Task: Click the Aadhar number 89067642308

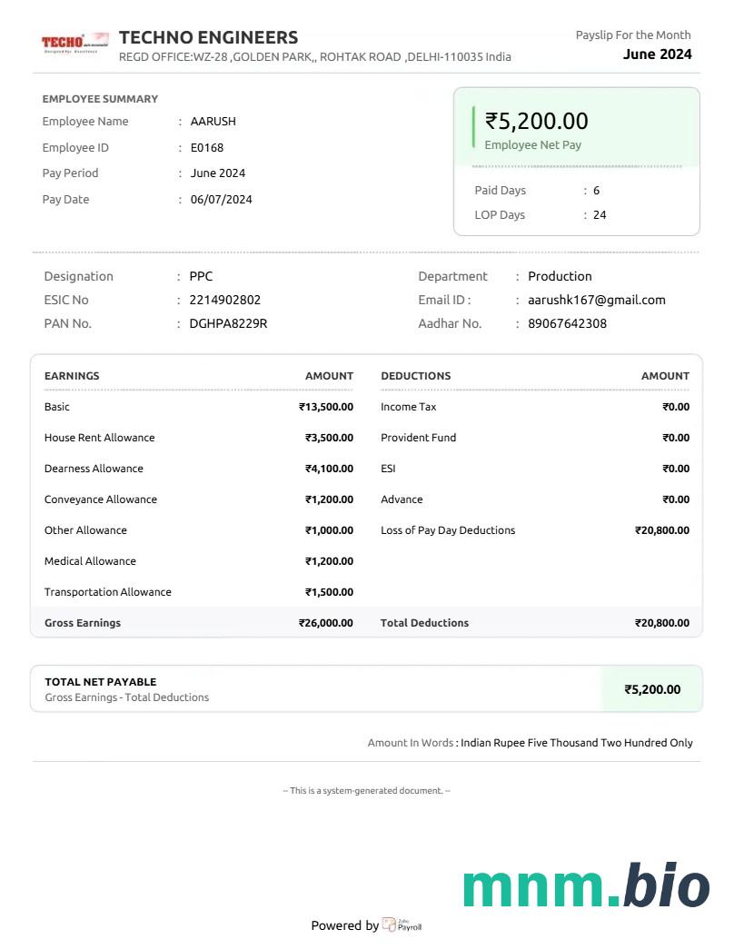Action: tap(567, 323)
